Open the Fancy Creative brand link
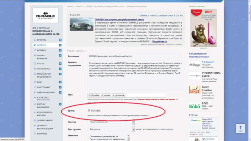The height and width of the screenshot is (141, 251). point(207,88)
